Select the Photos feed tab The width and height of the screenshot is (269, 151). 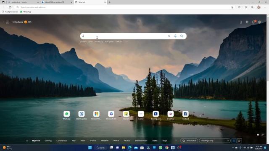tap(127, 141)
